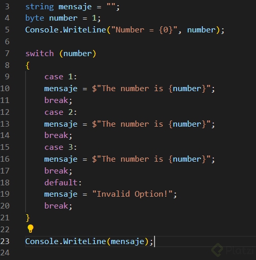Click the switch keyword on line 7
Viewport: 256px width, 260px height.
(40, 54)
